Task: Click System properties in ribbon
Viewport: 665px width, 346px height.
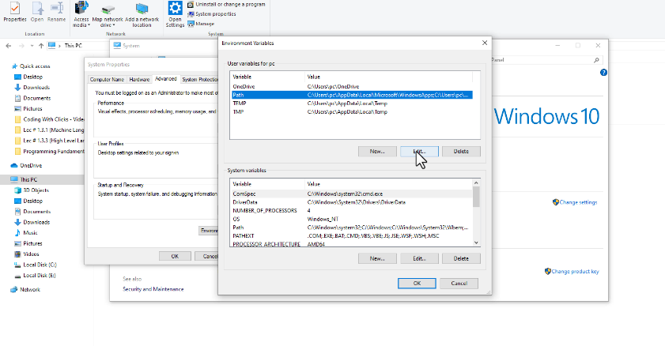Action: point(212,14)
